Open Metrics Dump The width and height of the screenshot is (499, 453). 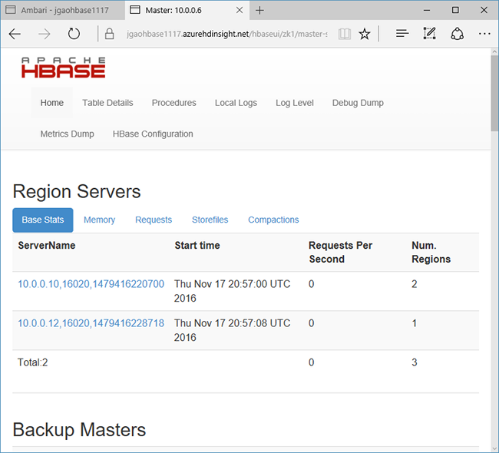click(x=67, y=134)
